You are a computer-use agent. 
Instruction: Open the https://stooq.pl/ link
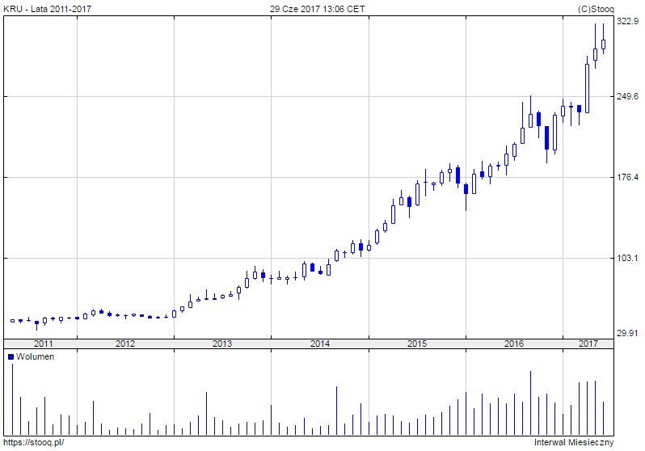tap(33, 442)
